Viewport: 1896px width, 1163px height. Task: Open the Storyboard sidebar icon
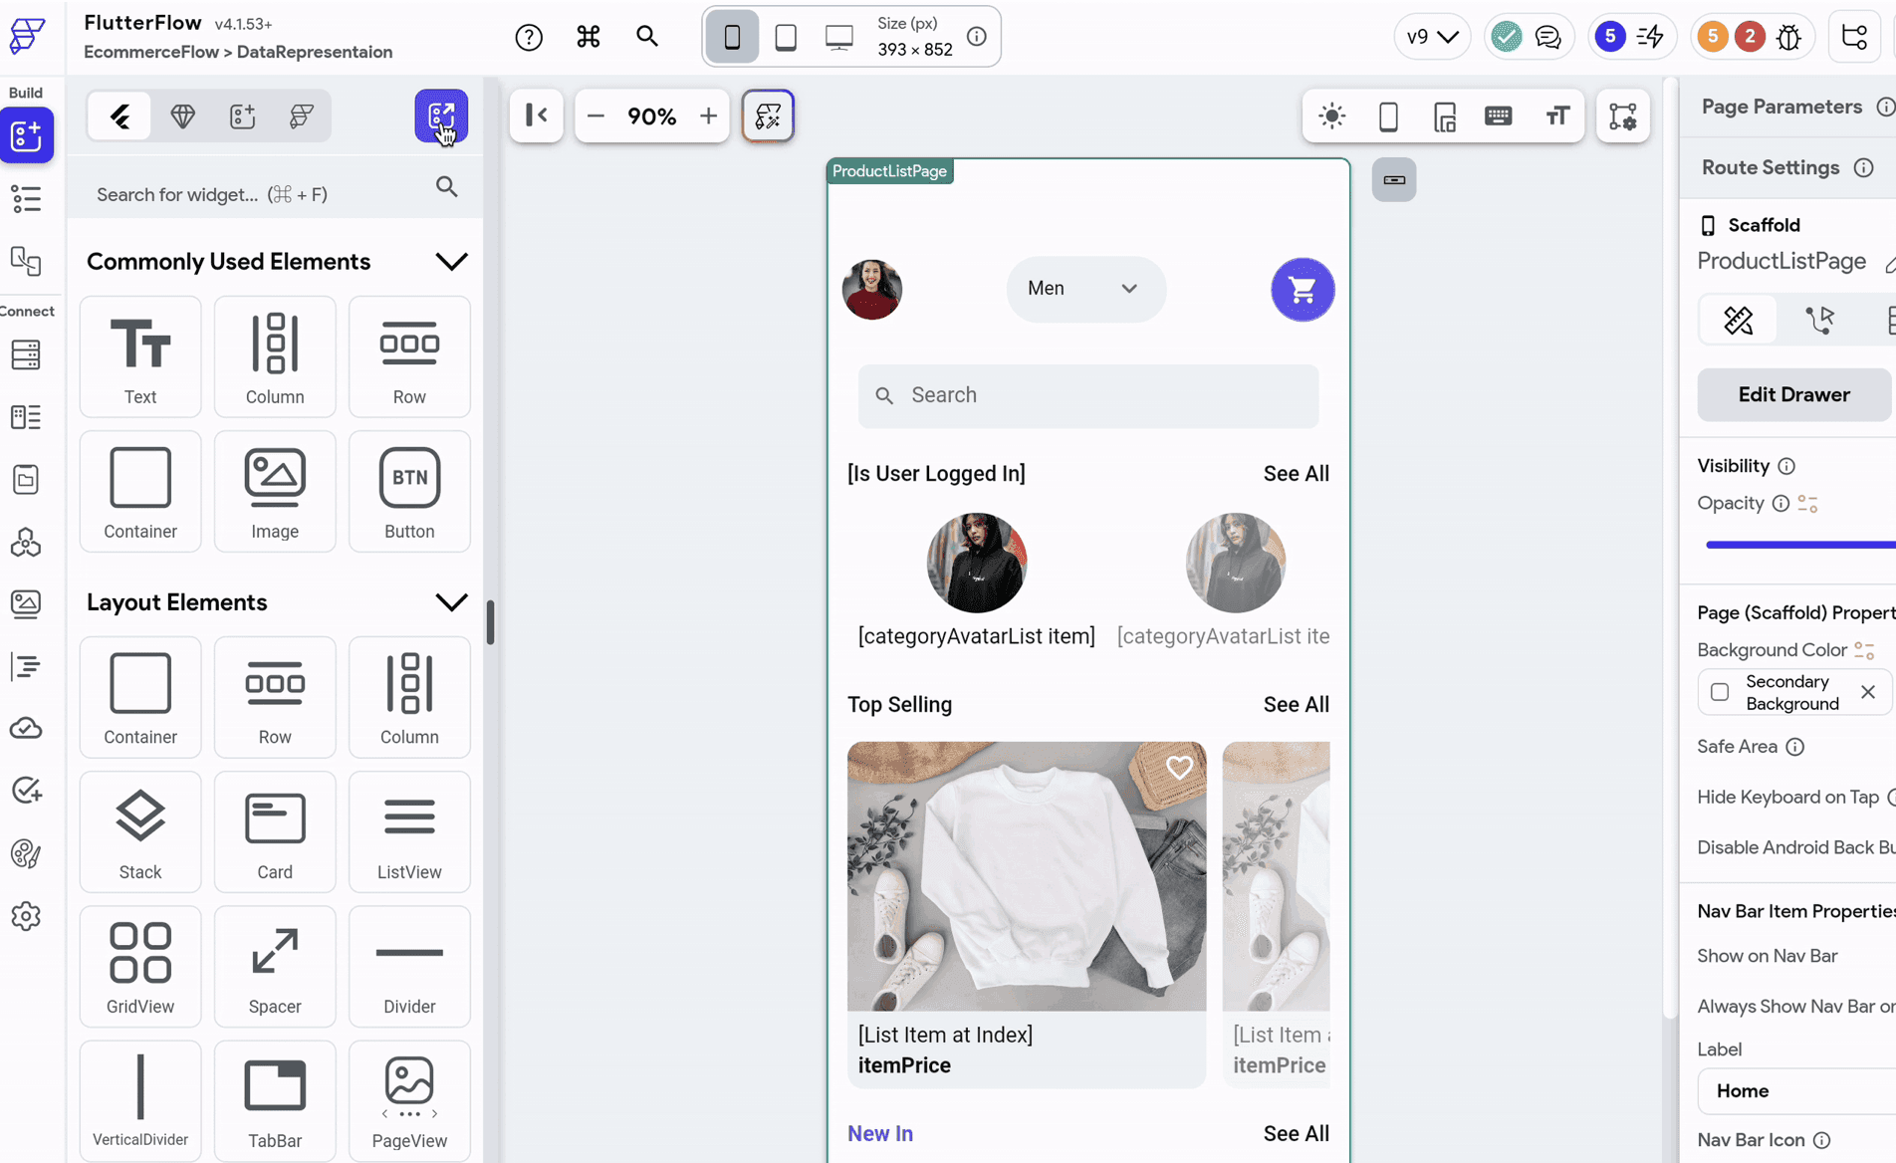pyautogui.click(x=26, y=262)
